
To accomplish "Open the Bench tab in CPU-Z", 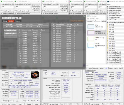I will 116,68.
